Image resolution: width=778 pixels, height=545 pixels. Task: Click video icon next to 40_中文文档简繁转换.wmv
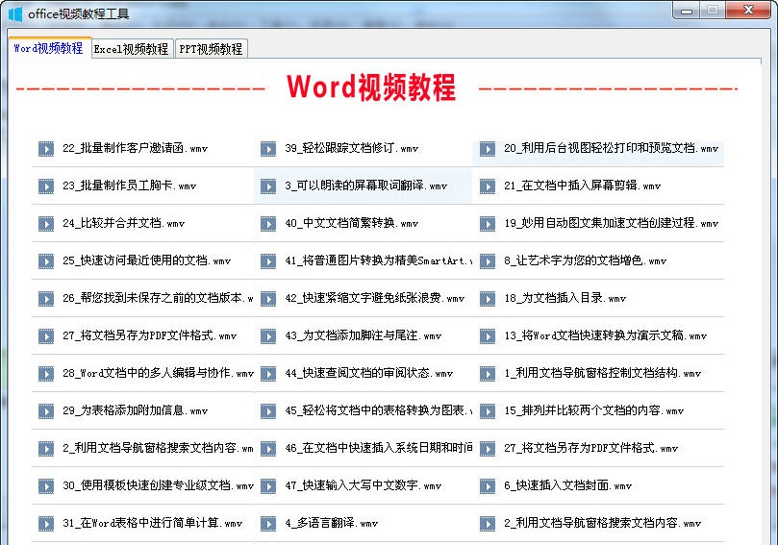(268, 224)
